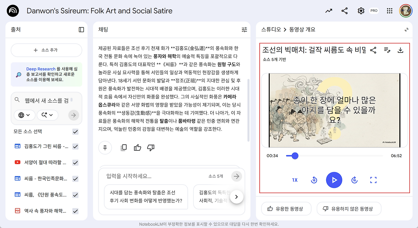This screenshot has height=228, width=418.
Task: Click the video overview thumbnail
Action: (x=334, y=111)
